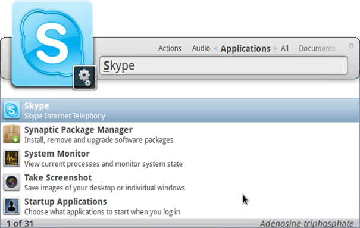The width and height of the screenshot is (360, 228).
Task: Click the 'Skype Internet Telephony' description
Action: pyautogui.click(x=65, y=116)
